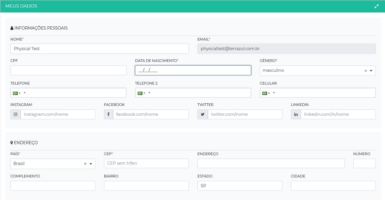385x200 pixels.
Task: Expand the Gênero dropdown
Action: (x=371, y=71)
